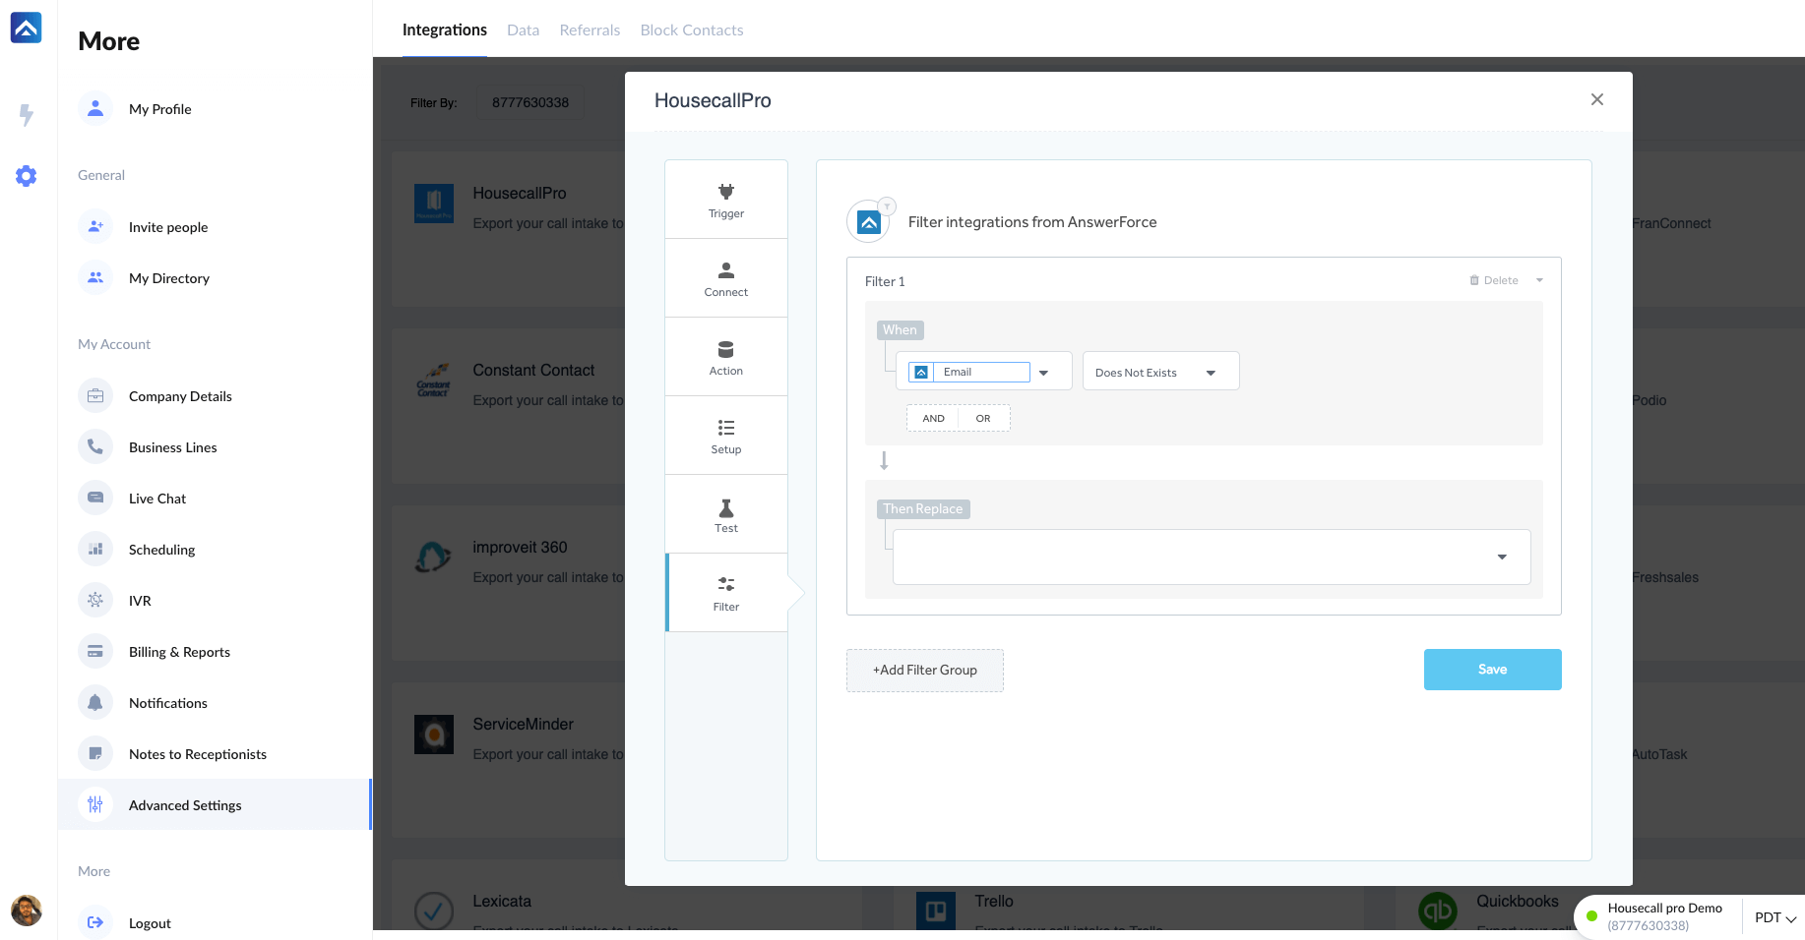Click the Scheduling icon
Screen dimensions: 1805x940
95,550
